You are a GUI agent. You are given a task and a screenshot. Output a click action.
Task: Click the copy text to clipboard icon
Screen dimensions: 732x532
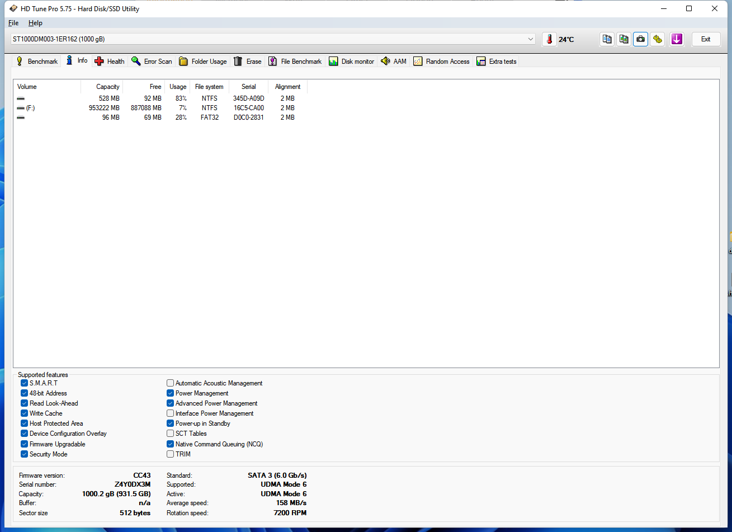[x=607, y=39]
